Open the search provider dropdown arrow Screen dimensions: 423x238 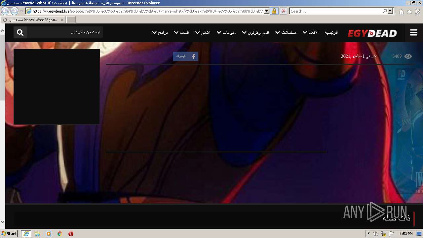(x=391, y=11)
